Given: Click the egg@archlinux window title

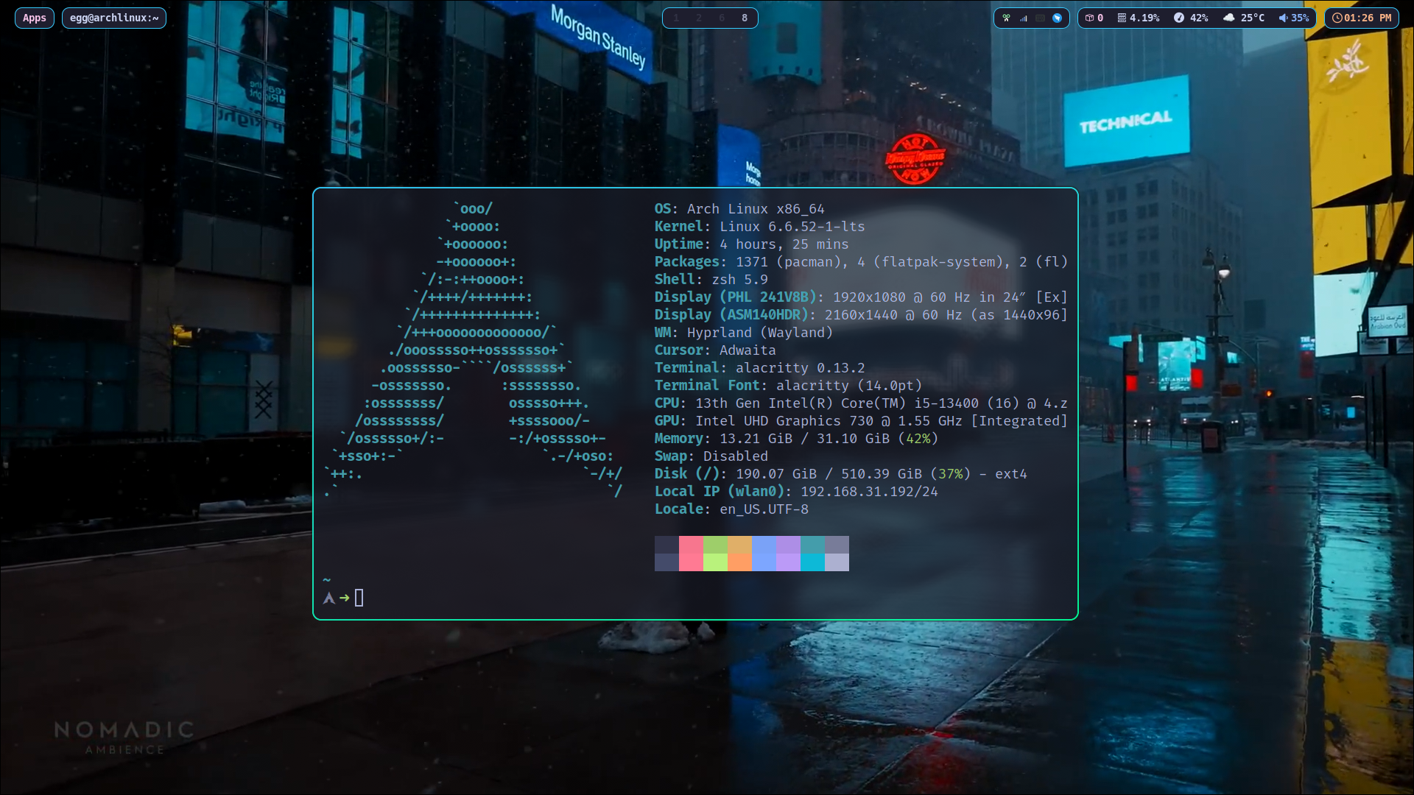Looking at the screenshot, I should pyautogui.click(x=113, y=18).
